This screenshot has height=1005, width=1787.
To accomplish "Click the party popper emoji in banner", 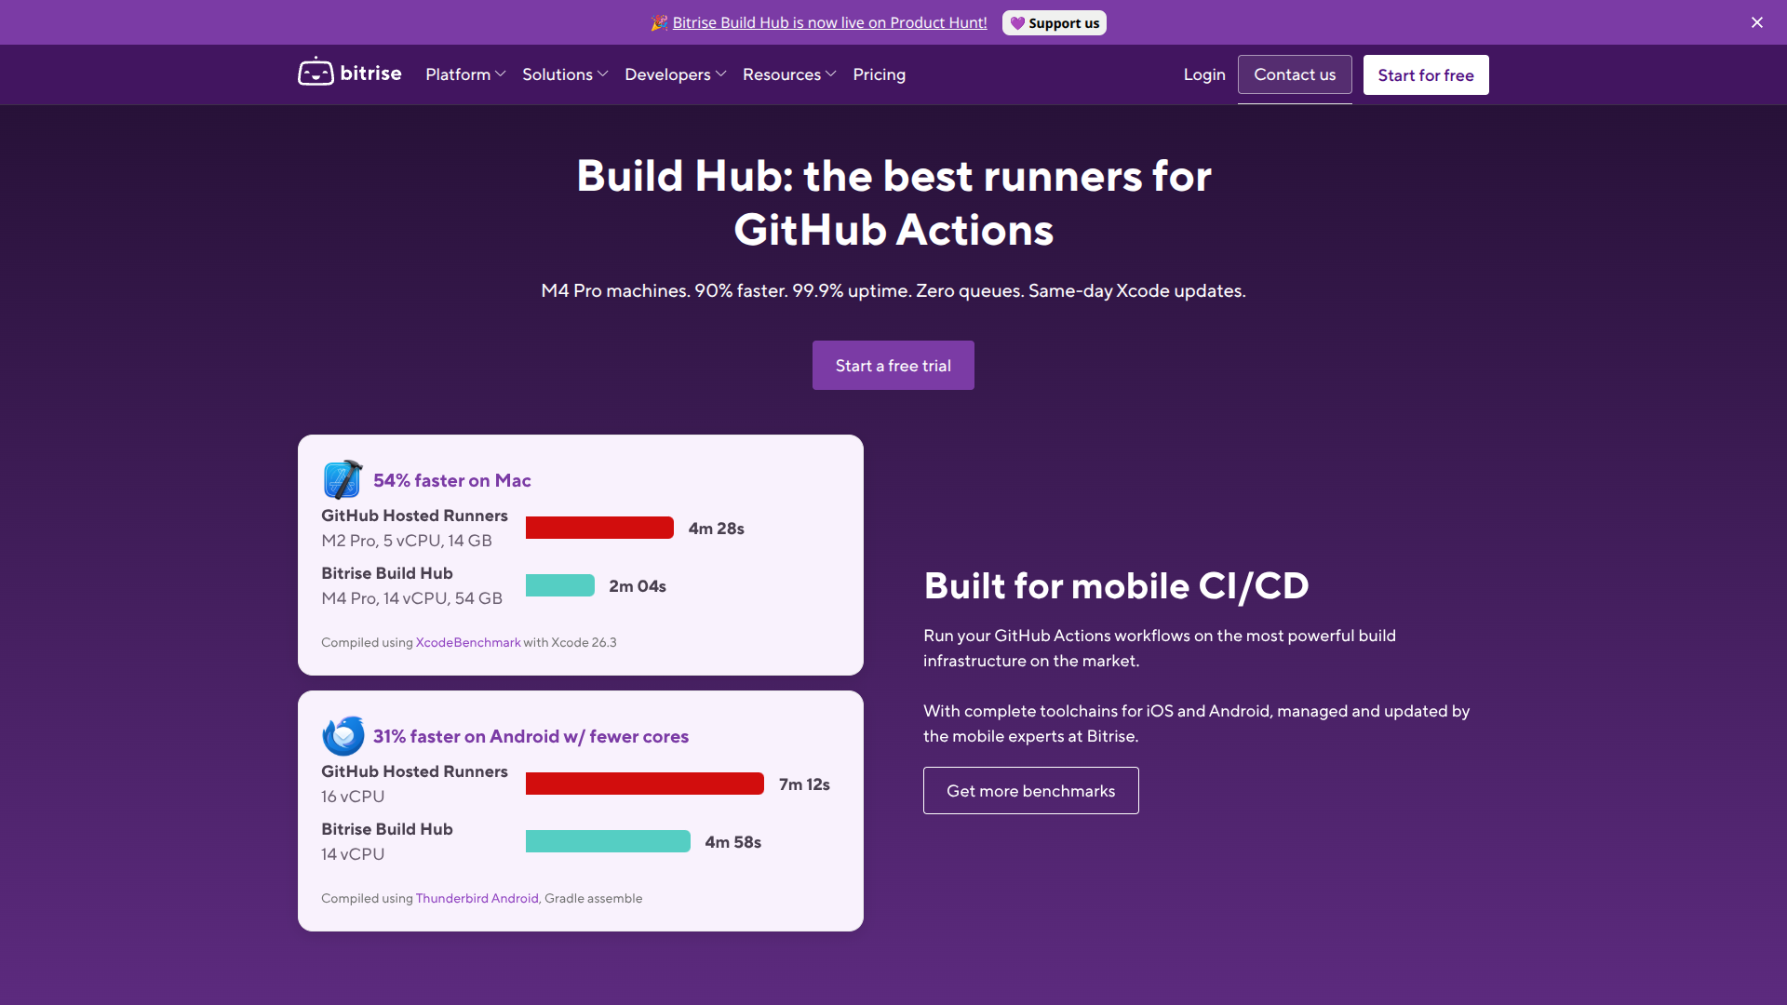I will pos(659,22).
